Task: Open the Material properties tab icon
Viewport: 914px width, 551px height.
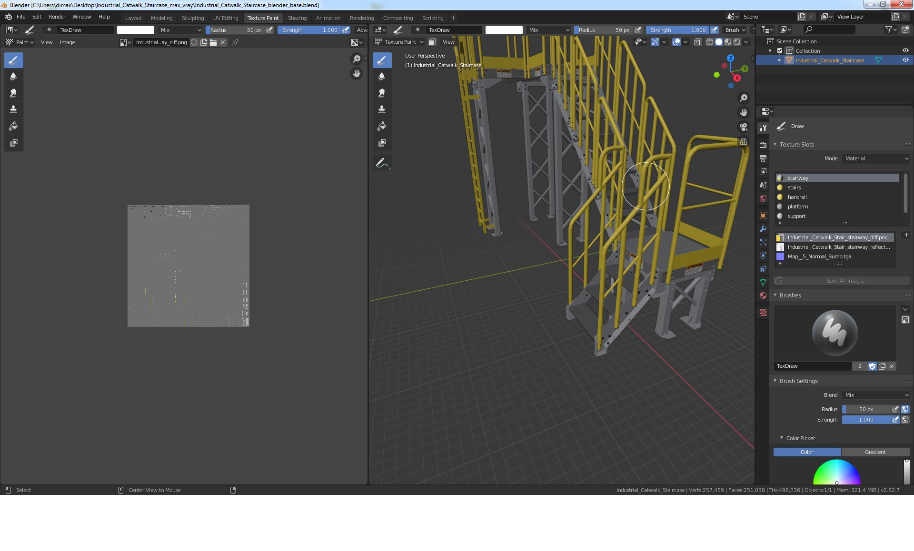Action: 763,295
